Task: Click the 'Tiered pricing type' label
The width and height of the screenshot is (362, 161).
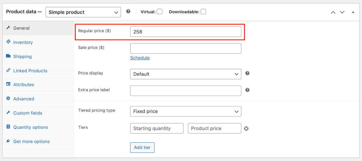Action: (x=97, y=110)
